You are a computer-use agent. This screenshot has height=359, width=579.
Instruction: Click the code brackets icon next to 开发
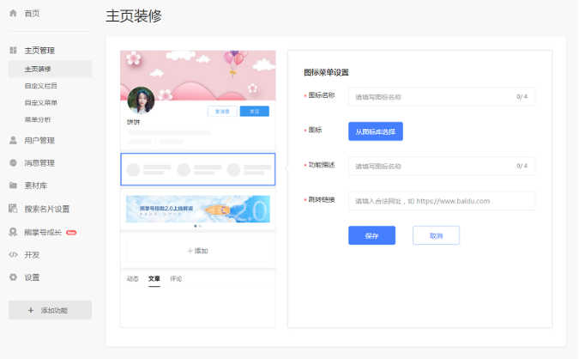coord(13,254)
